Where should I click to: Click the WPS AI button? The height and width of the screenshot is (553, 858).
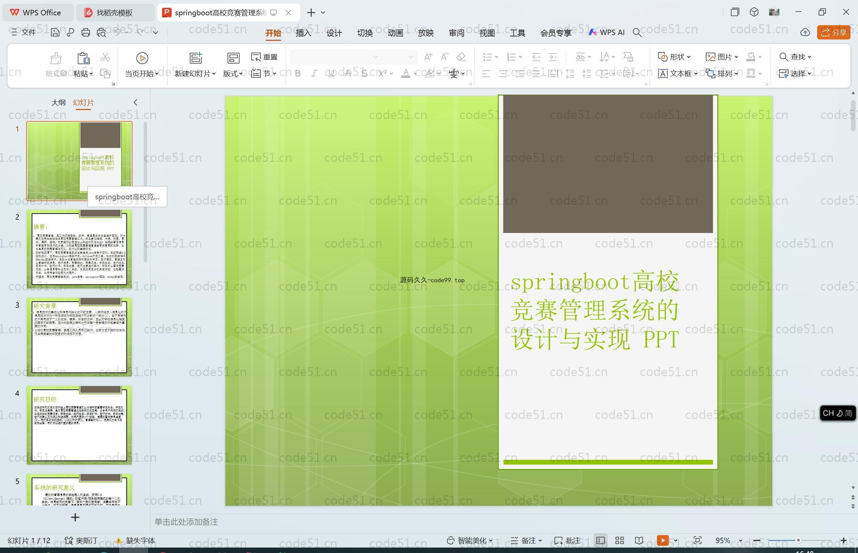[606, 32]
